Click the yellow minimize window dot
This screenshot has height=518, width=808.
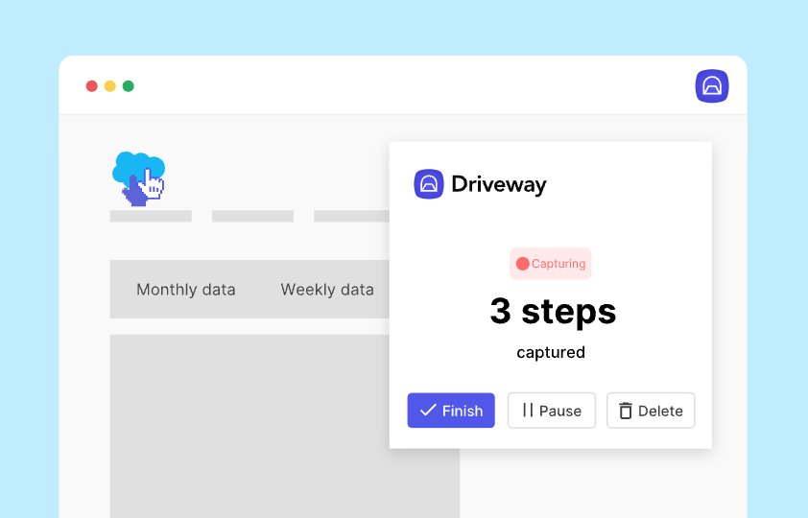tap(109, 86)
